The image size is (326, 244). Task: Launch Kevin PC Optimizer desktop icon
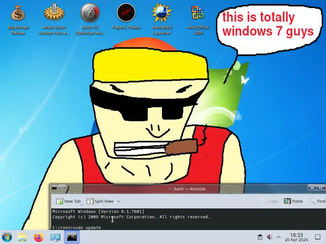90,19
